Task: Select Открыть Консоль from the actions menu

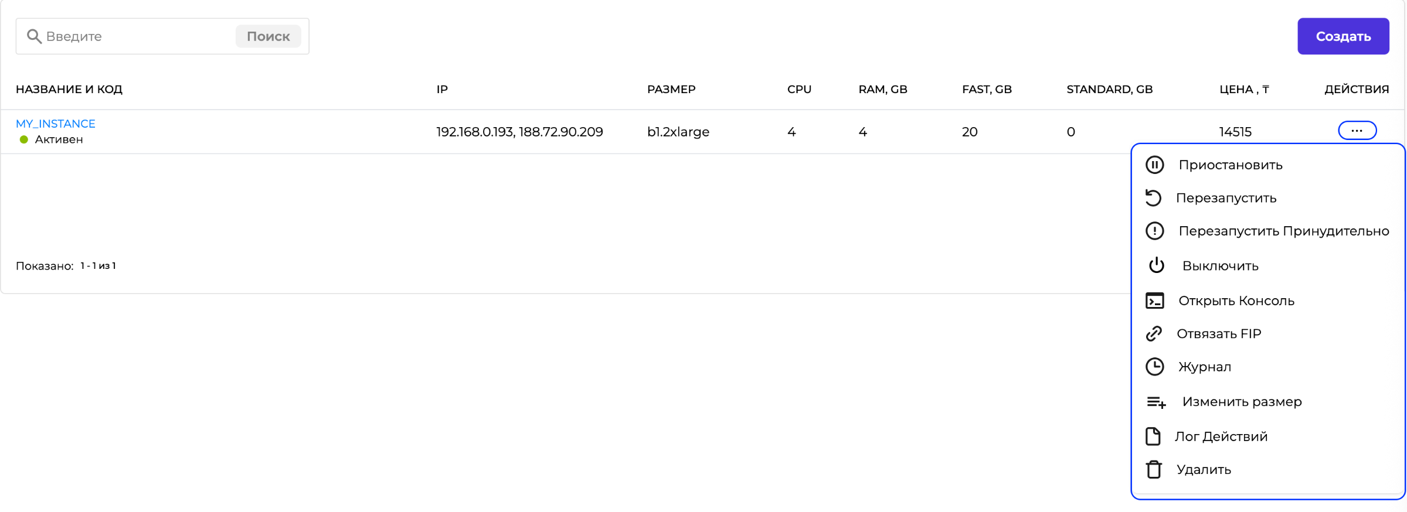Action: (1236, 301)
